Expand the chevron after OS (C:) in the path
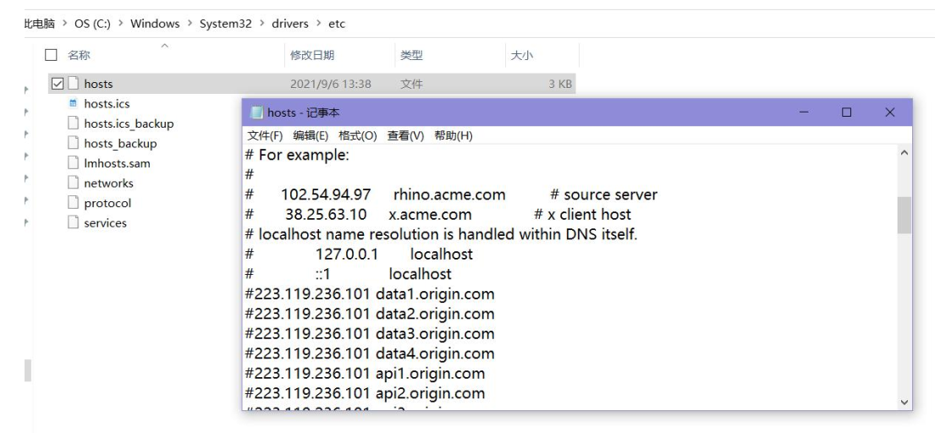This screenshot has width=935, height=433. [x=120, y=24]
